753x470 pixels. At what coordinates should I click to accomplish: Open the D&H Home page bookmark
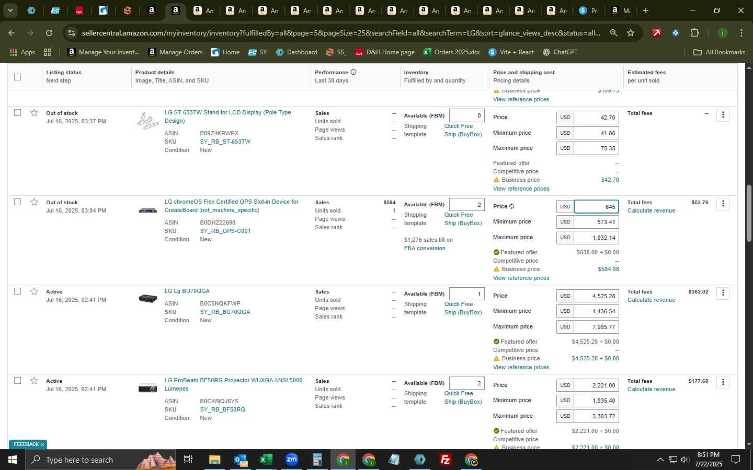[385, 52]
